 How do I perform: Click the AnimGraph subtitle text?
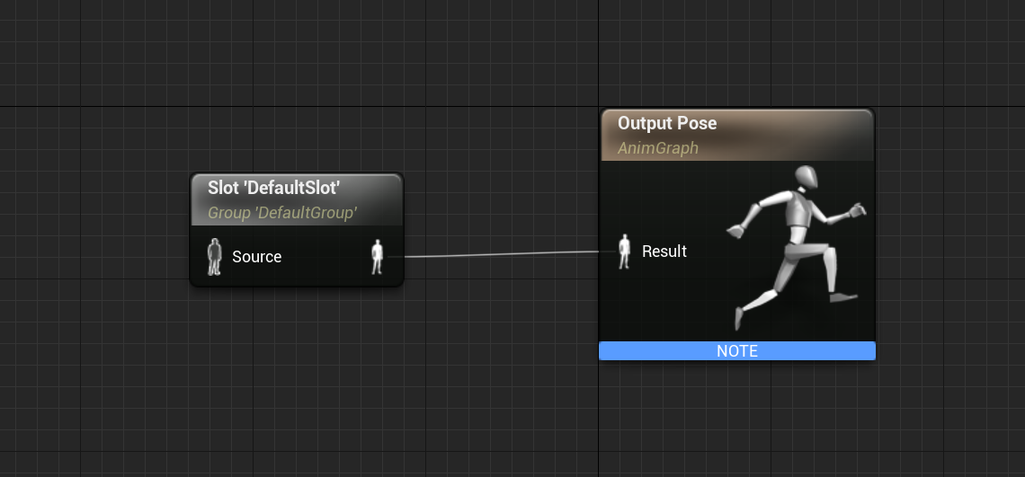(658, 148)
